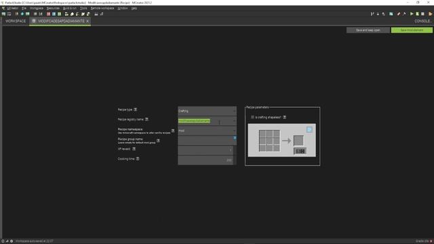434x244 pixels.
Task: Open the Build & run menu
Action: [x=70, y=8]
